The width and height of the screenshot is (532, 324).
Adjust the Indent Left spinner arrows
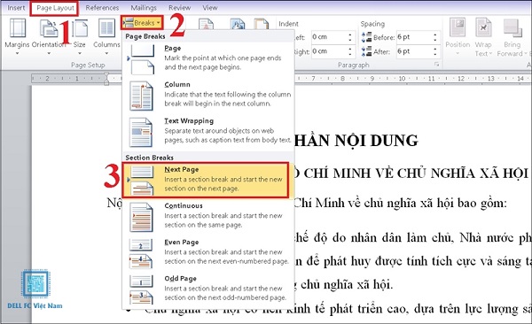(x=350, y=37)
